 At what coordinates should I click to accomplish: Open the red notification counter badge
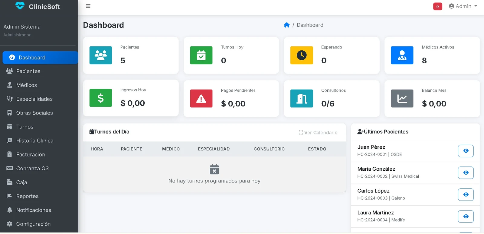[x=437, y=6]
